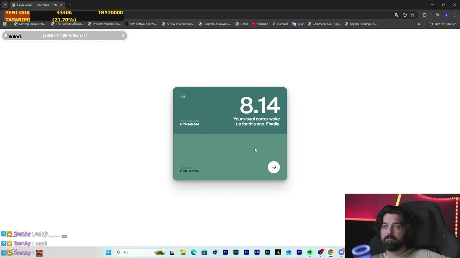Open the Chrome three-dot menu
This screenshot has width=460, height=258.
pyautogui.click(x=455, y=15)
